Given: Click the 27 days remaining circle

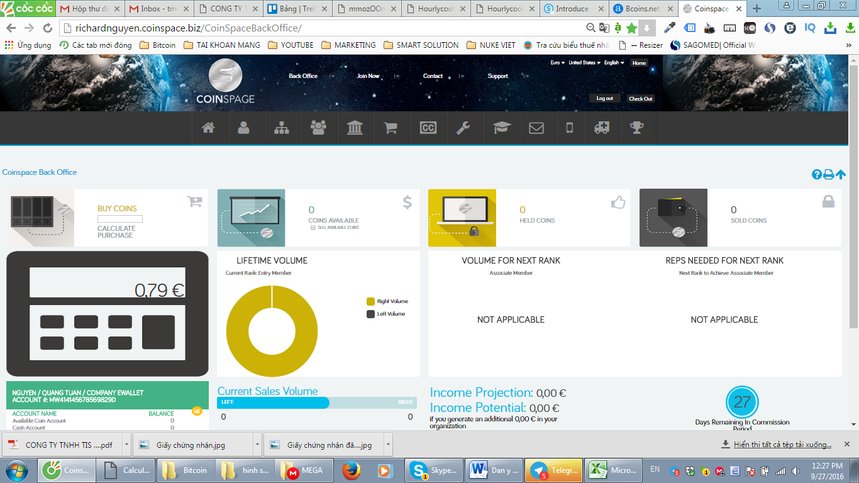Looking at the screenshot, I should [742, 402].
